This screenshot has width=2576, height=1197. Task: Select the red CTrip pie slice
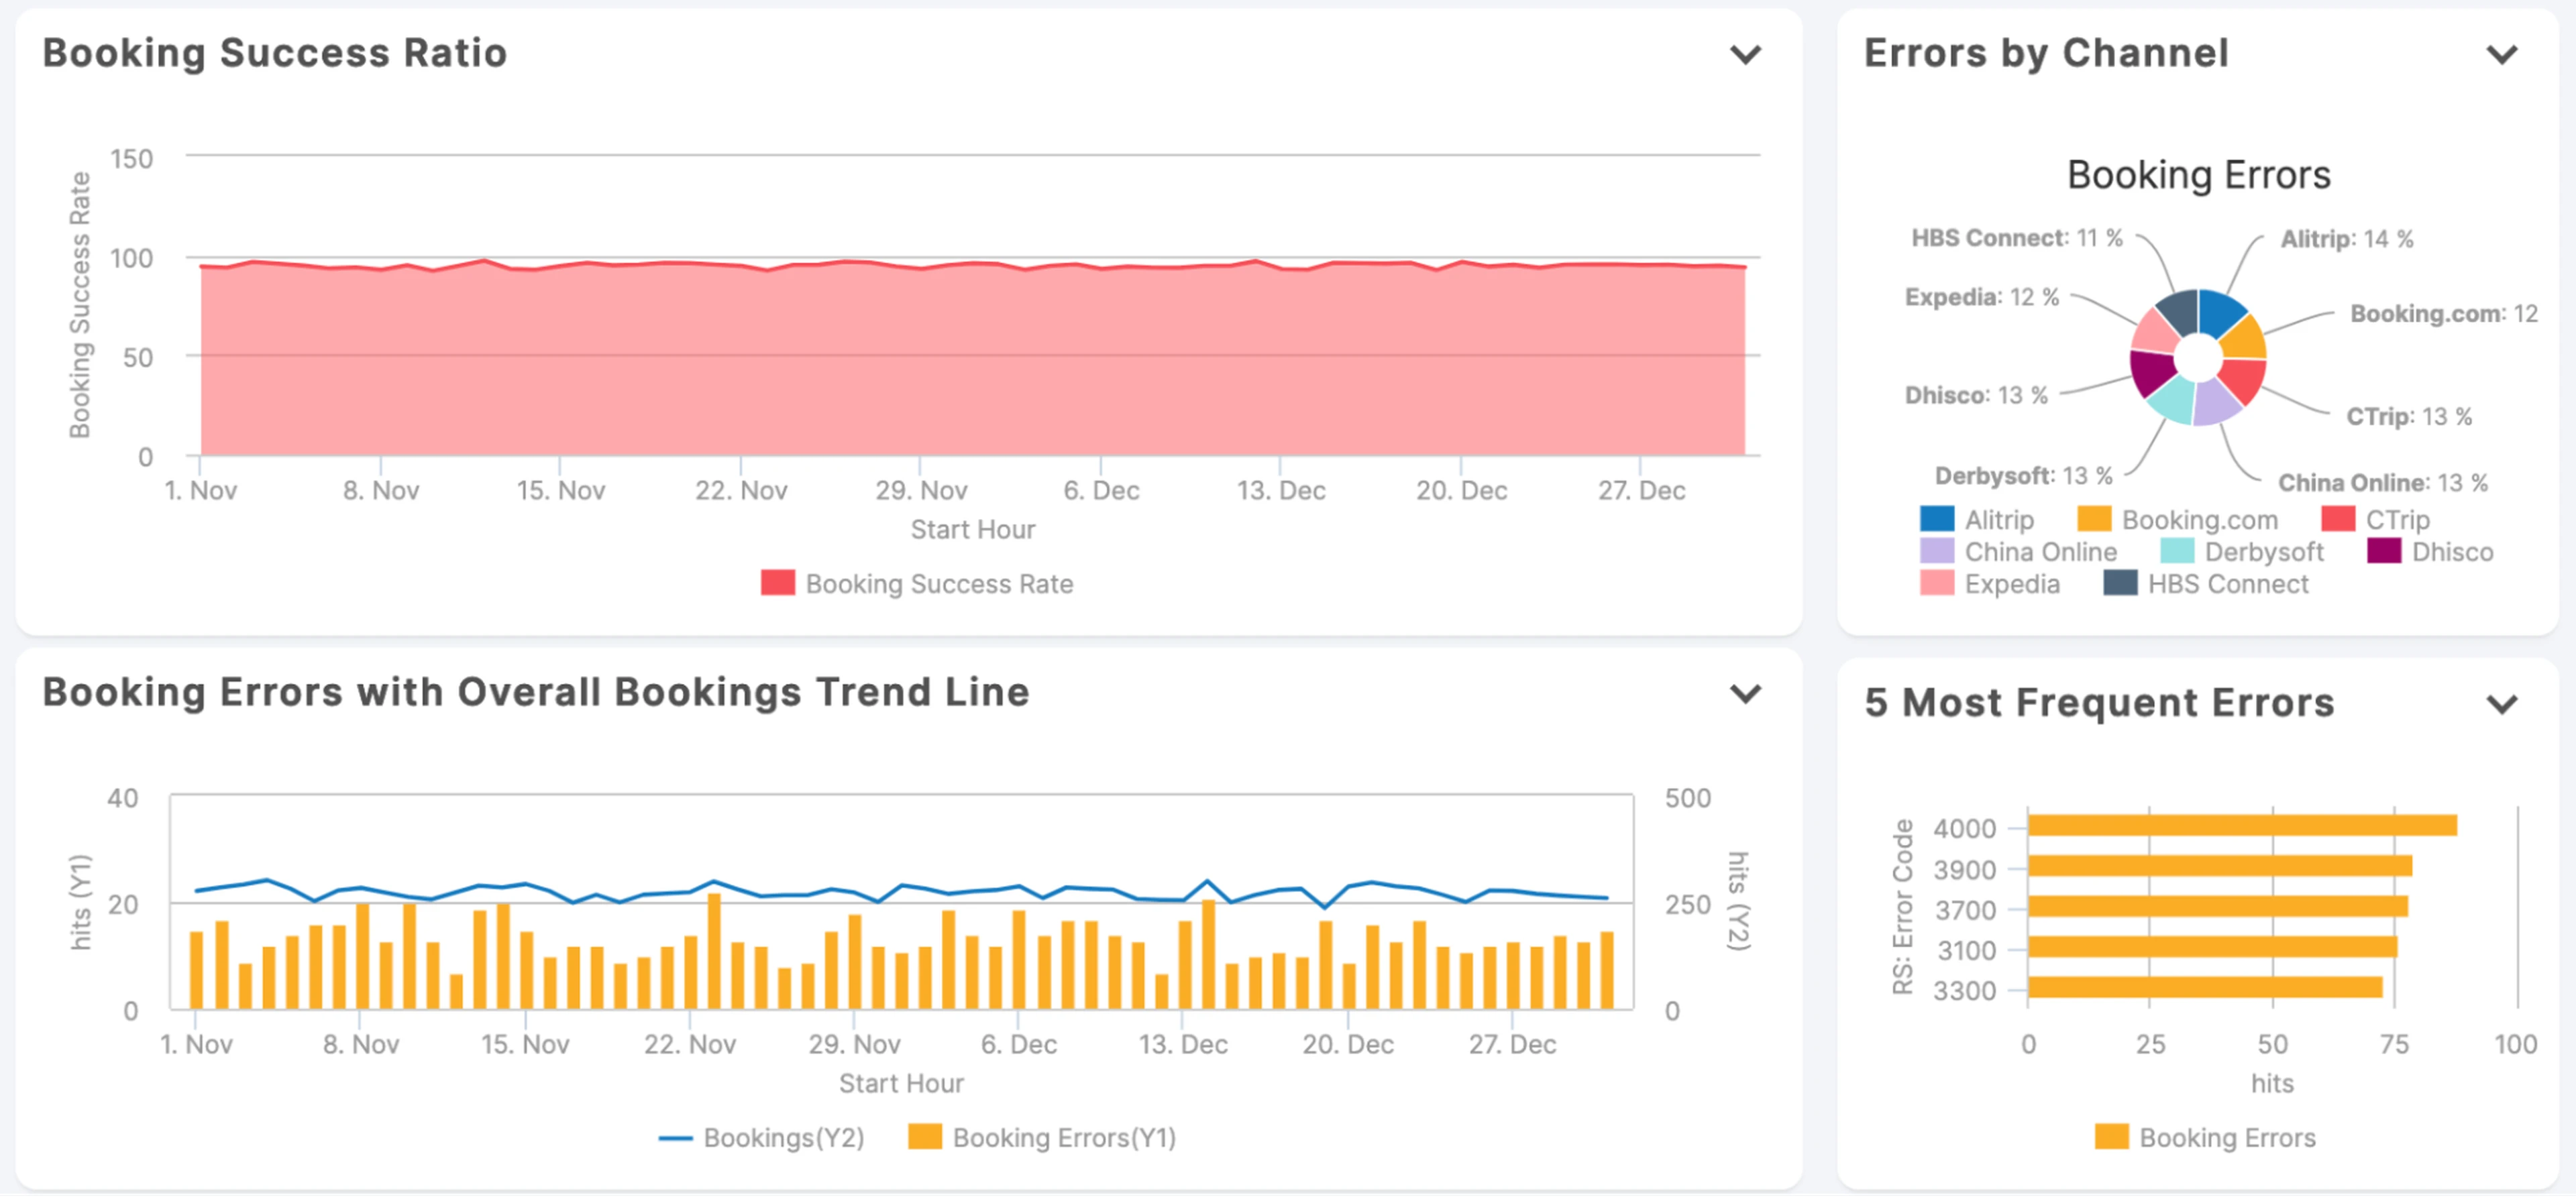[2244, 380]
